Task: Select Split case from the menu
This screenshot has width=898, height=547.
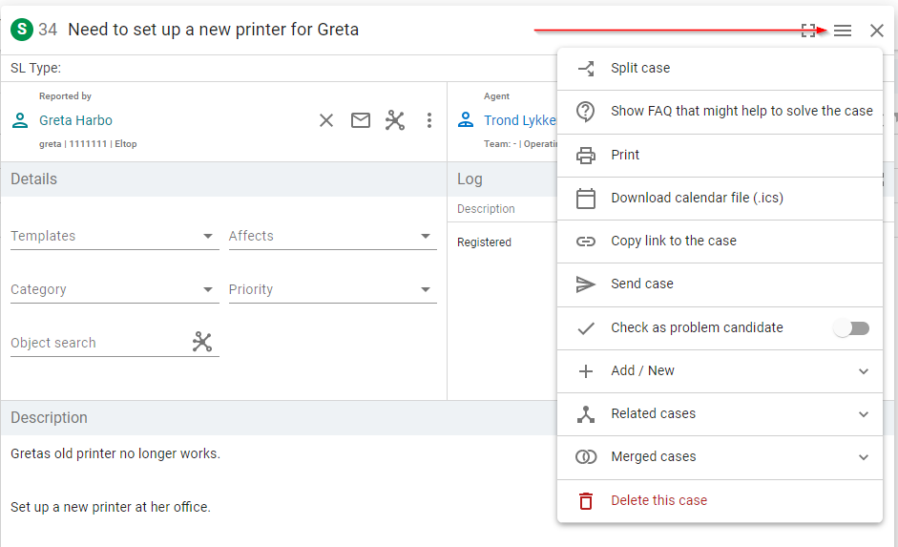Action: pyautogui.click(x=720, y=68)
